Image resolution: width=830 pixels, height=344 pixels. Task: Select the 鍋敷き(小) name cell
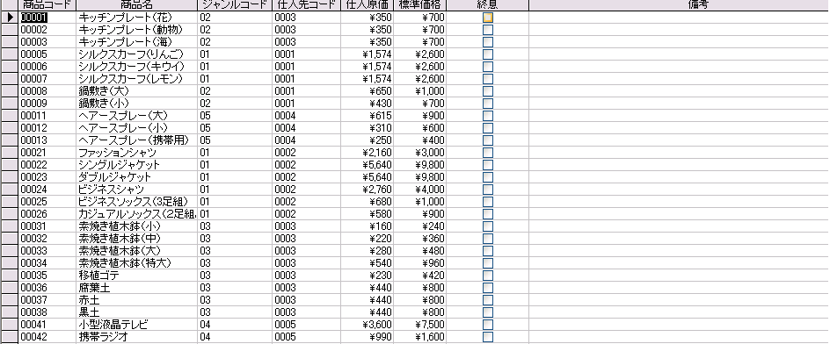point(136,103)
